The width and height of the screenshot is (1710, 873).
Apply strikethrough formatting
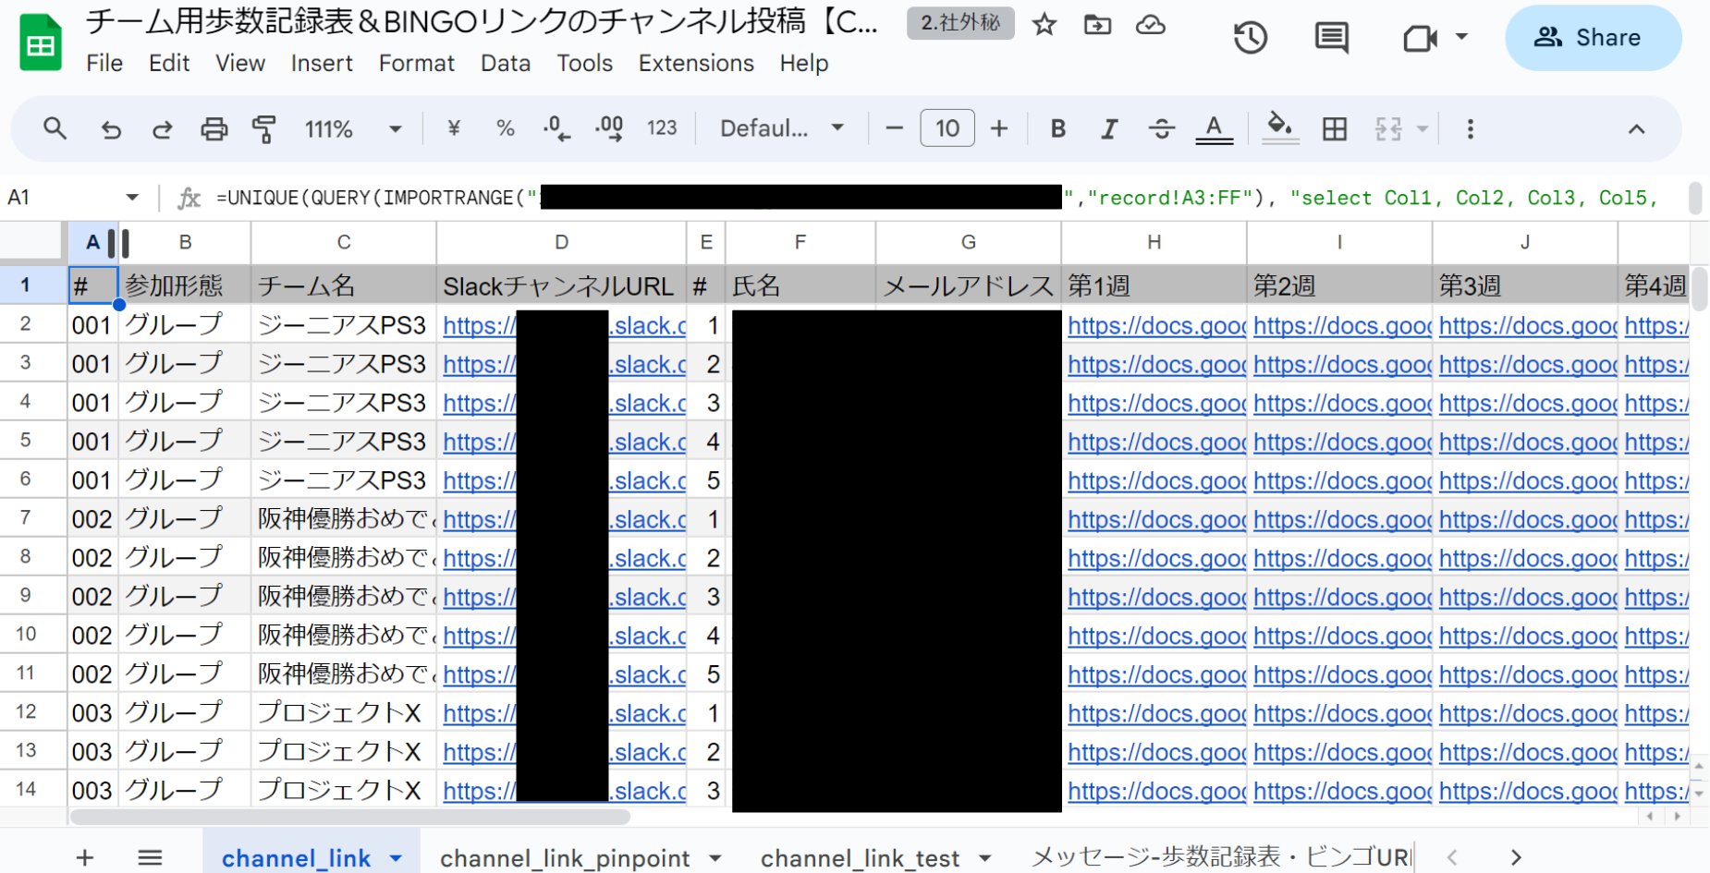tap(1162, 128)
